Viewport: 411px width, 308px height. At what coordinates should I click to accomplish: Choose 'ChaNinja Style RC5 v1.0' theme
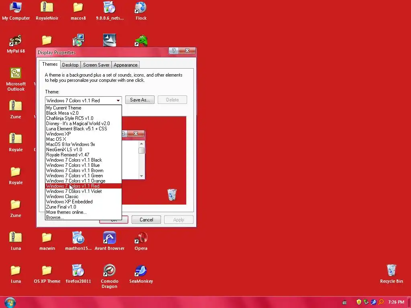coord(83,118)
